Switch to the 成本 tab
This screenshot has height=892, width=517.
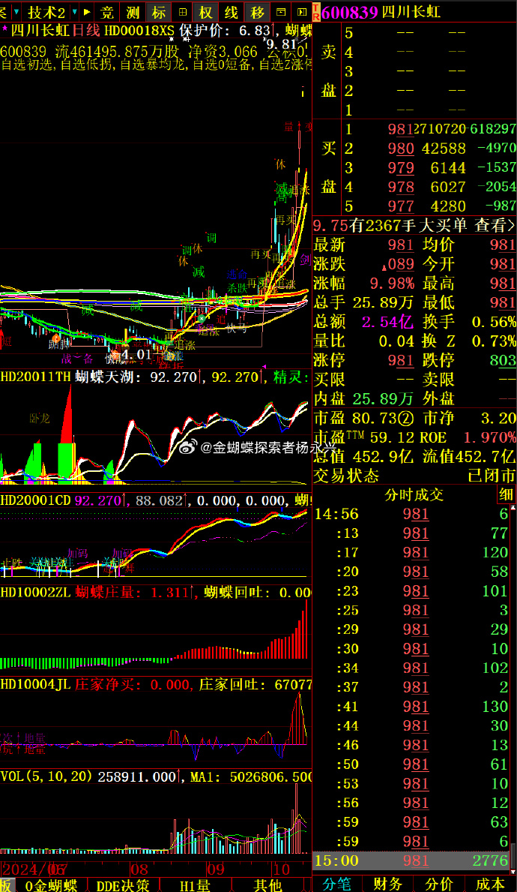click(490, 884)
